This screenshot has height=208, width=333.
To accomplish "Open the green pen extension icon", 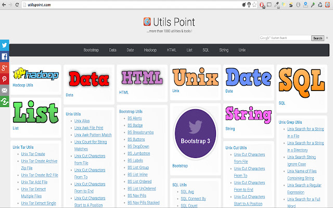I will pyautogui.click(x=313, y=5).
